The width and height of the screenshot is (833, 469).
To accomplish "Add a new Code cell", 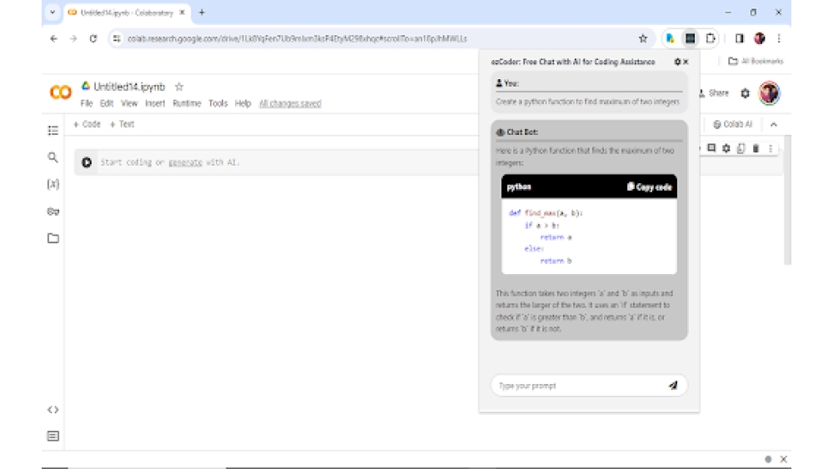I will pyautogui.click(x=87, y=124).
